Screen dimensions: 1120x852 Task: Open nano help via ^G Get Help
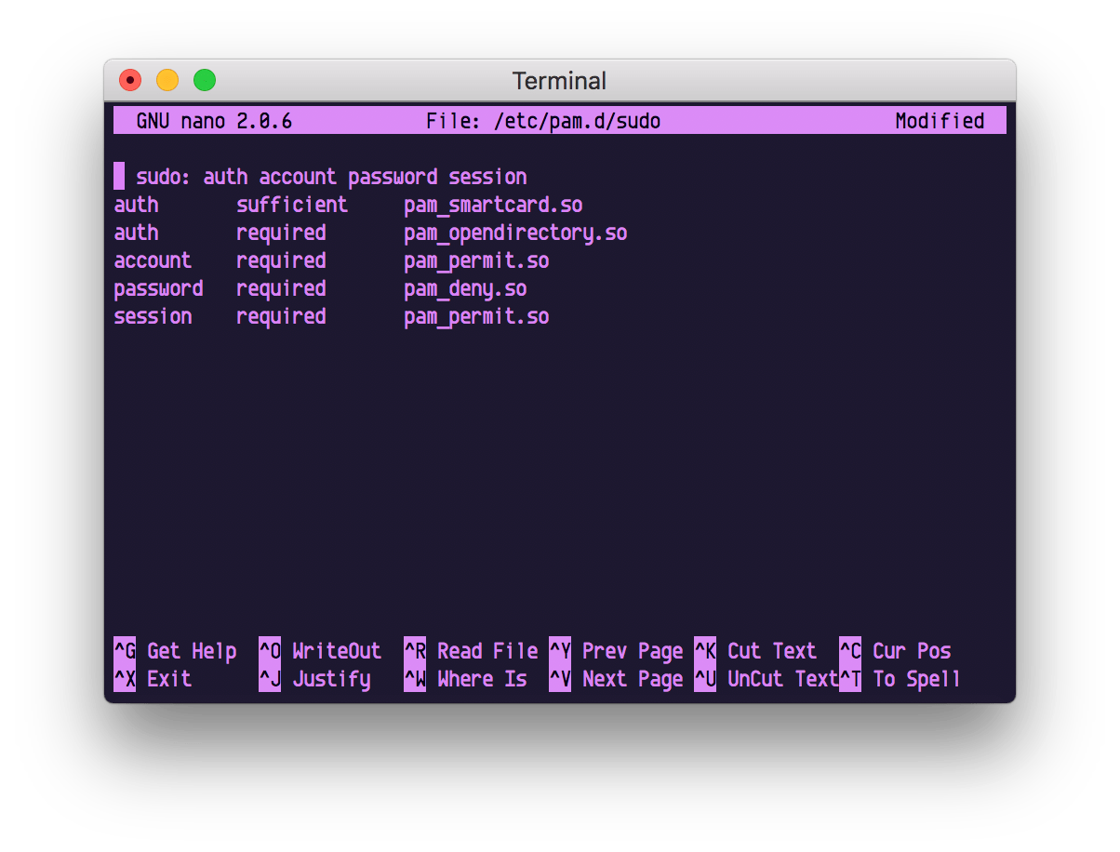176,650
